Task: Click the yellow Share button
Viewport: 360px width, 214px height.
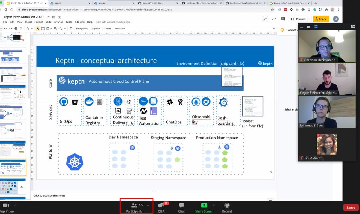Action: 321,19
